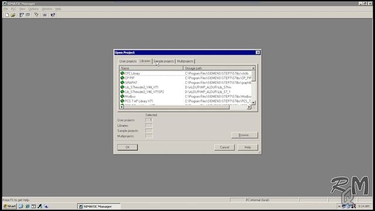Click the PCS 7 AP Library V71 icon
Viewport: 375px width, 211px height.
[x=122, y=101]
